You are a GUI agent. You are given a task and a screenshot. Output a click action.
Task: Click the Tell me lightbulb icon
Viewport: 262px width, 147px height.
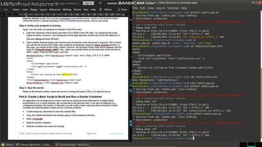pos(100,10)
